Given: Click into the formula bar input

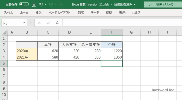Looking at the screenshot, I should pos(122,23).
